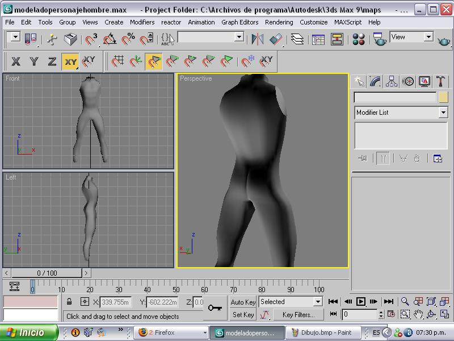Switch to Dibujo.bmp - Paint taskbar window

pyautogui.click(x=323, y=332)
